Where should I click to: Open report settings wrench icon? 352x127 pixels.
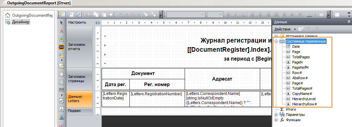79,15
